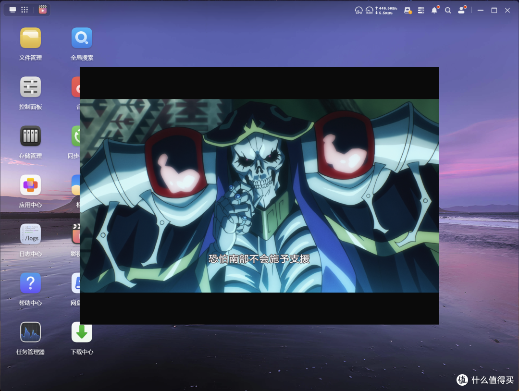
Task: Minimize the NAS client window
Action: (x=481, y=10)
